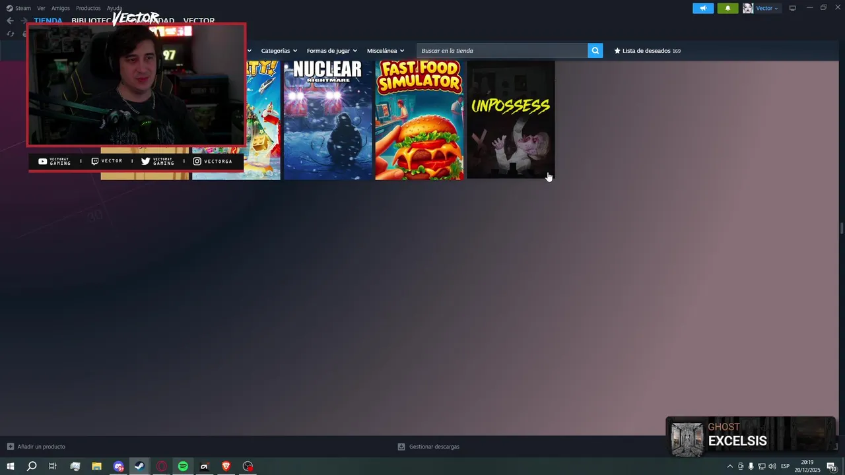Switch the ESP input language indicator
Screen dimensions: 845x475
[x=785, y=466]
